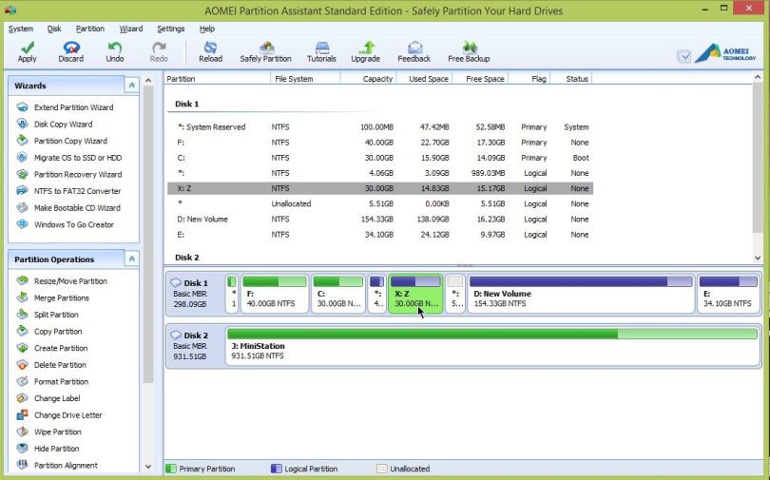Image resolution: width=770 pixels, height=480 pixels.
Task: Sort by Free Space column header
Action: (480, 79)
